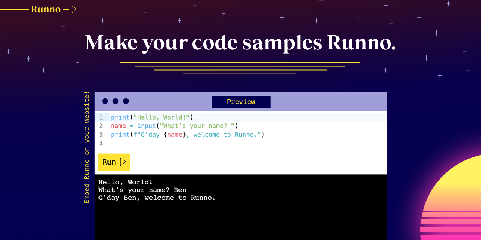Image resolution: width=481 pixels, height=240 pixels.
Task: Click terminal line "What's your name? Ben"
Action: 142,190
